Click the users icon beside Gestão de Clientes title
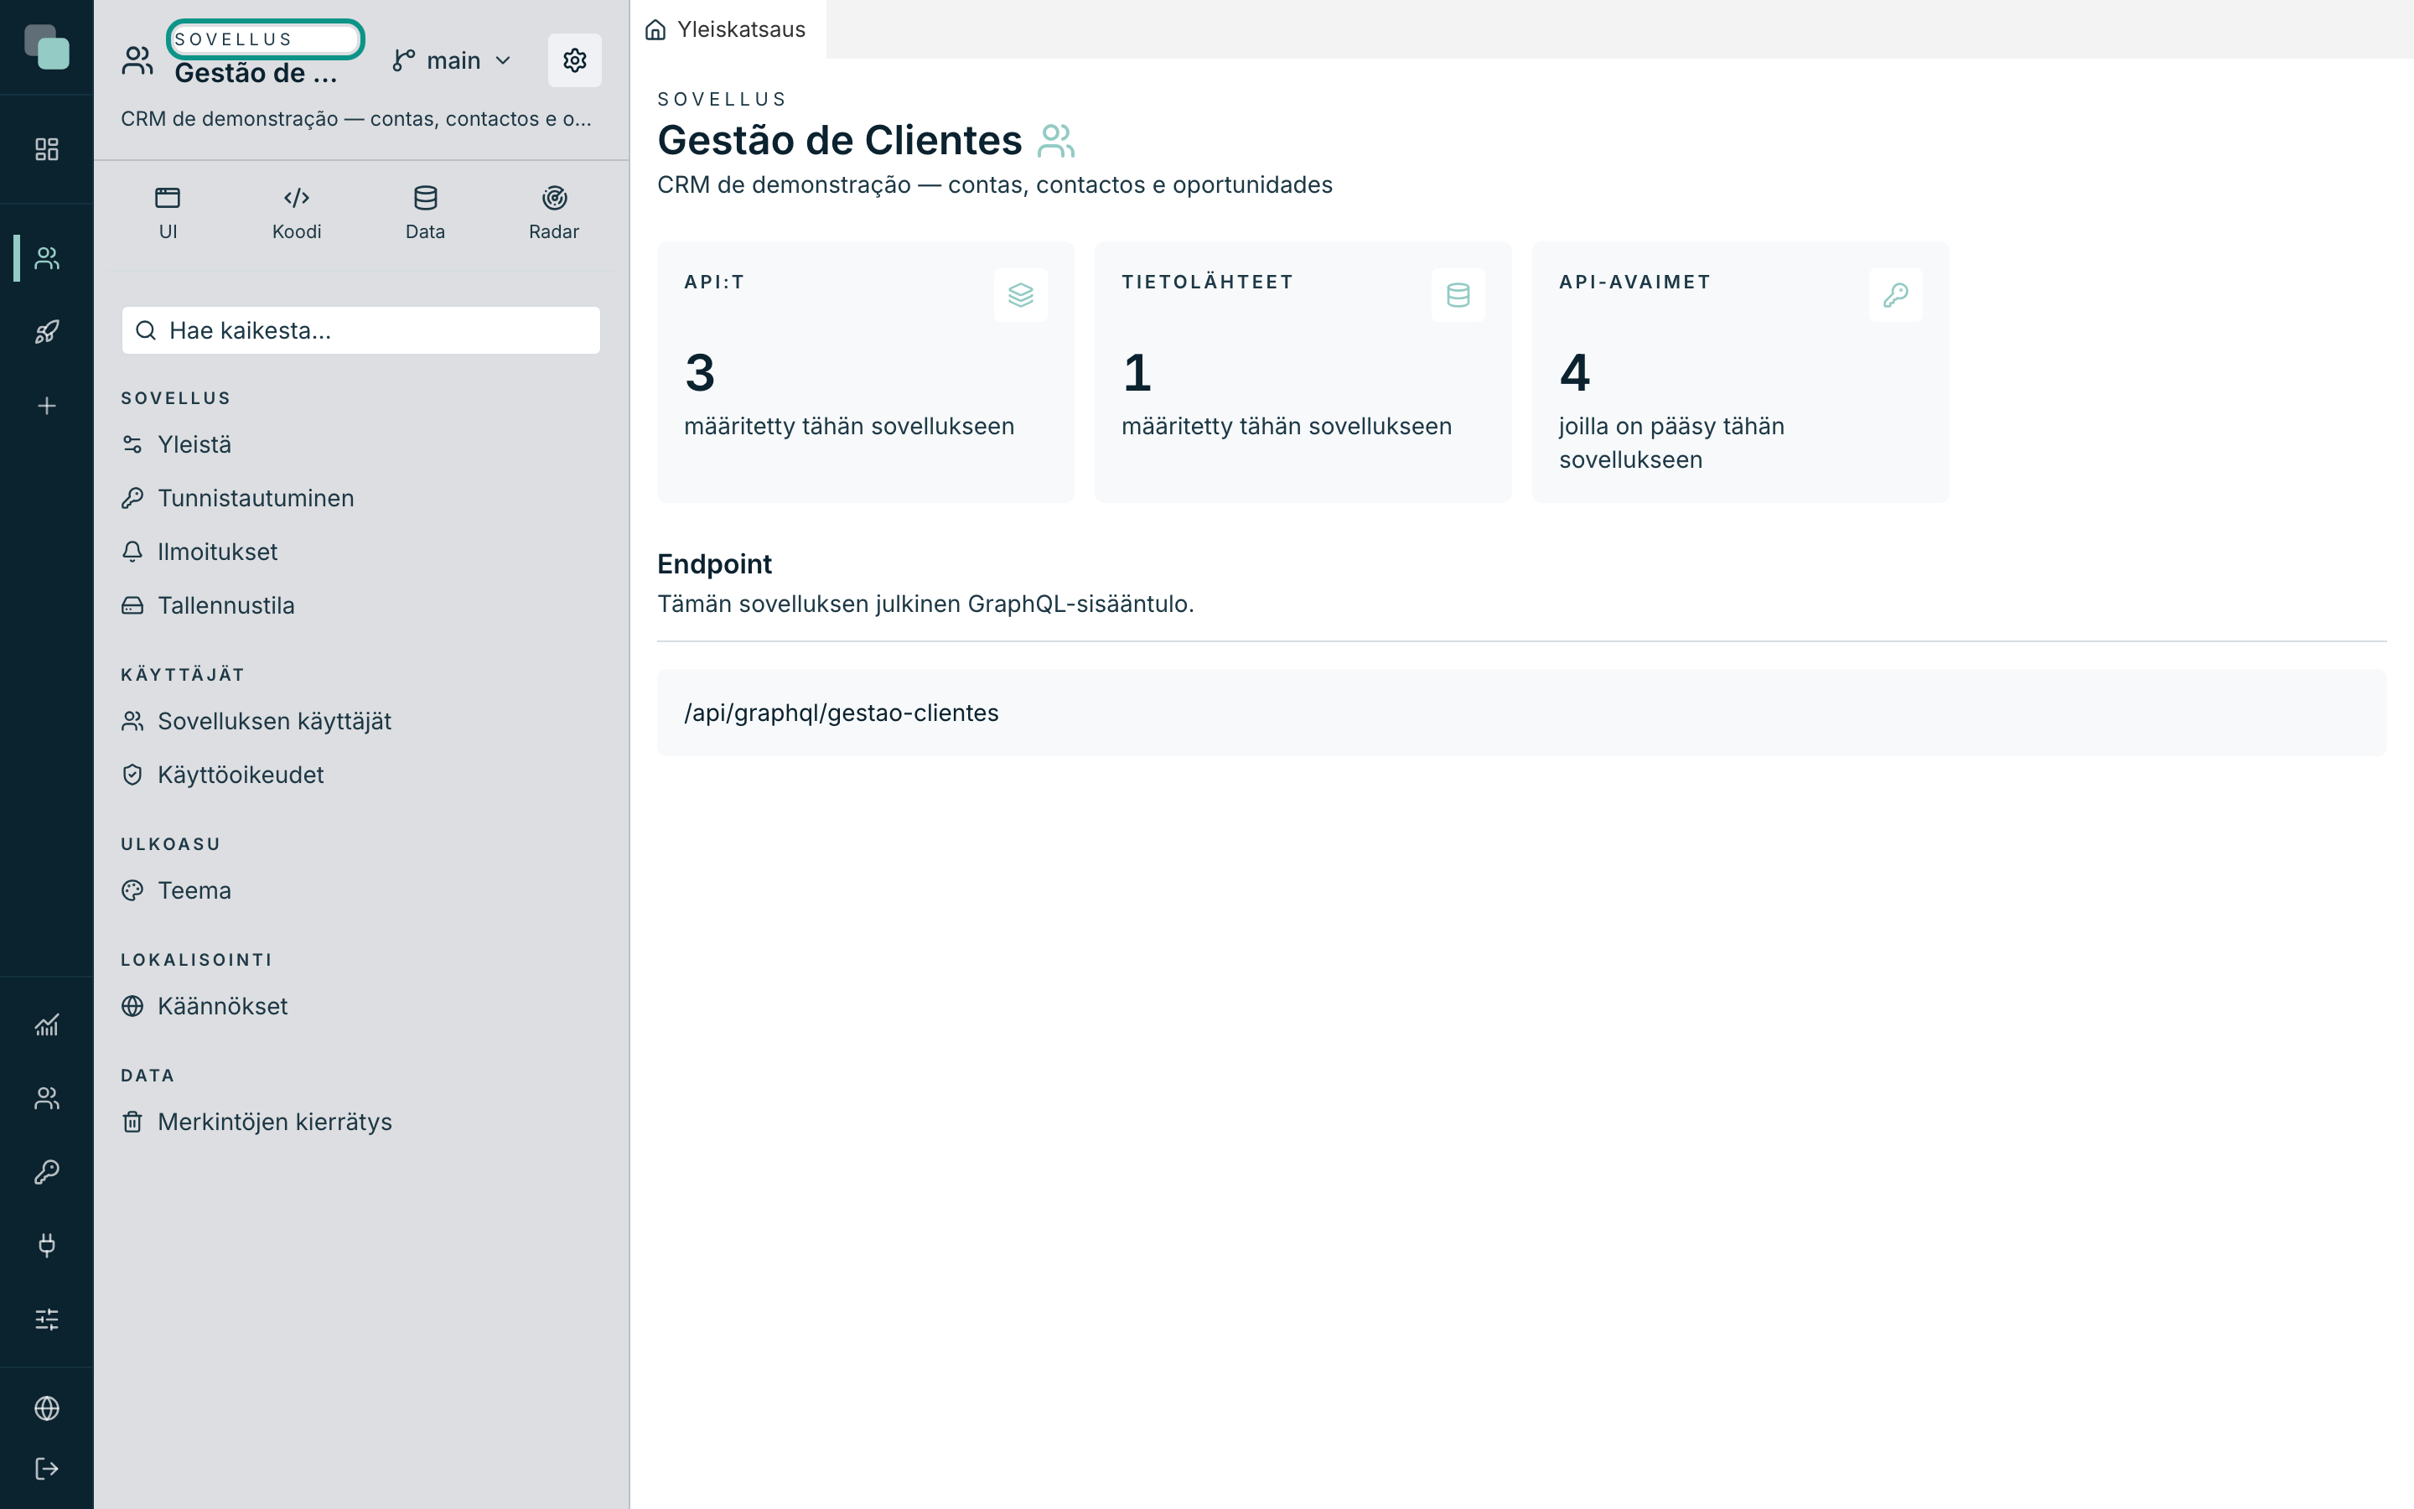The image size is (2414, 1509). pos(1055,141)
